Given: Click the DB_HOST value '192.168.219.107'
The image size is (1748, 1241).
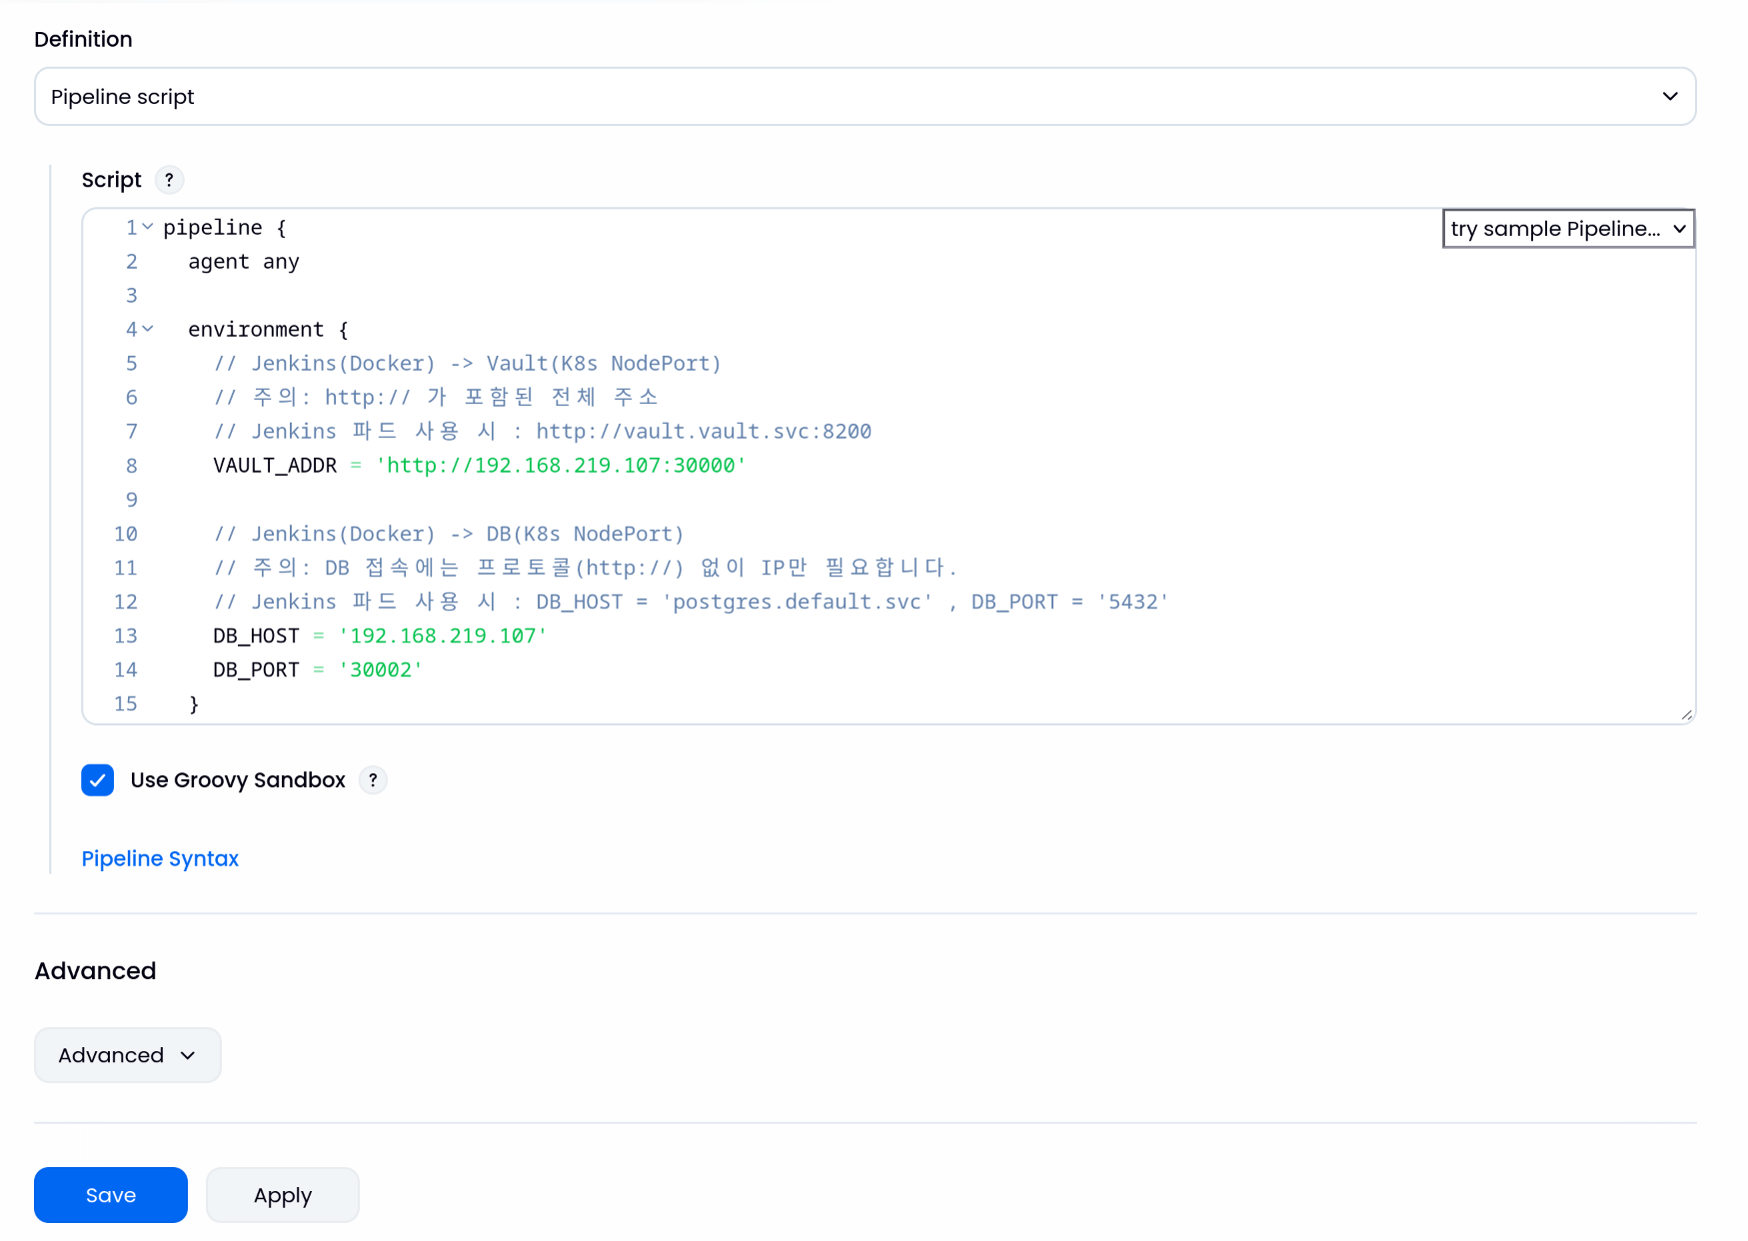Looking at the screenshot, I should [x=443, y=636].
